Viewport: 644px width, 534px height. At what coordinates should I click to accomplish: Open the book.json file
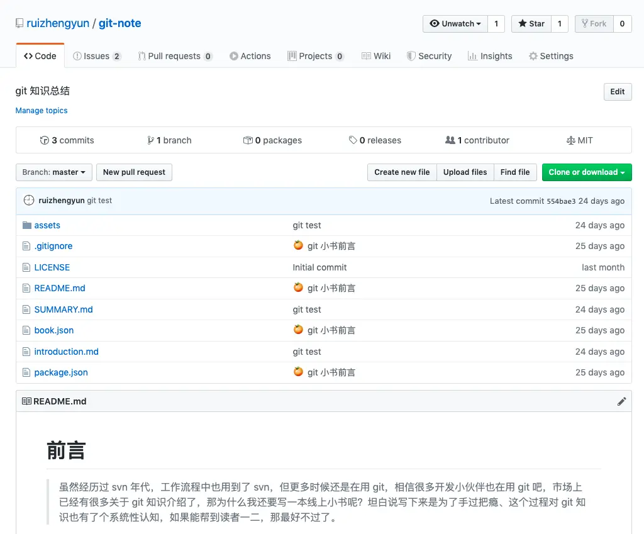[54, 330]
